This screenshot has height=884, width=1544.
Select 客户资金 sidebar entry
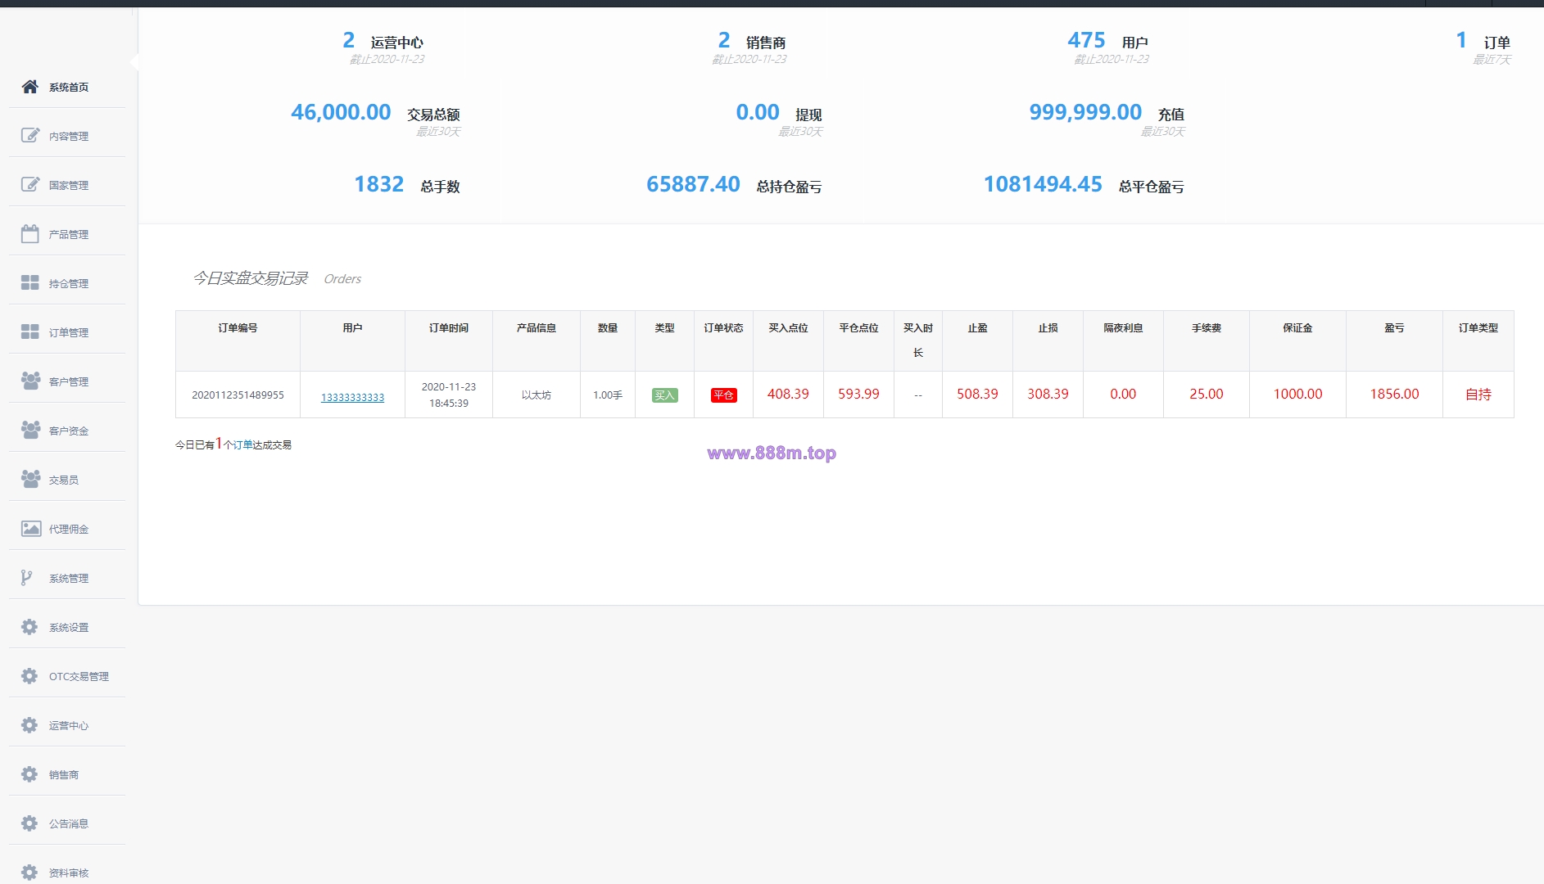click(67, 431)
